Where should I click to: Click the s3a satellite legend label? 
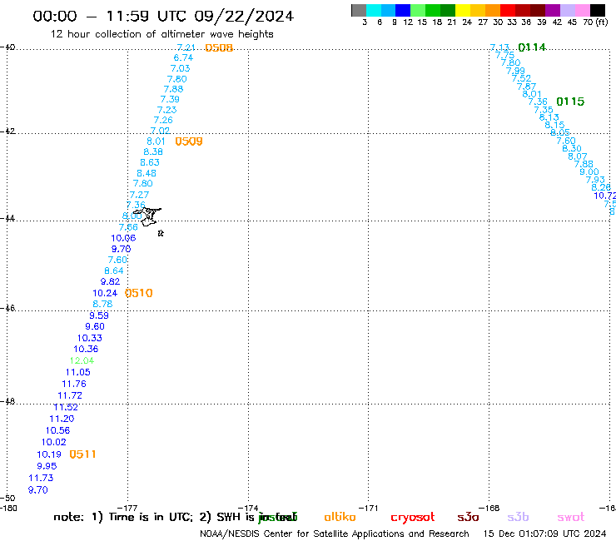pyautogui.click(x=468, y=517)
